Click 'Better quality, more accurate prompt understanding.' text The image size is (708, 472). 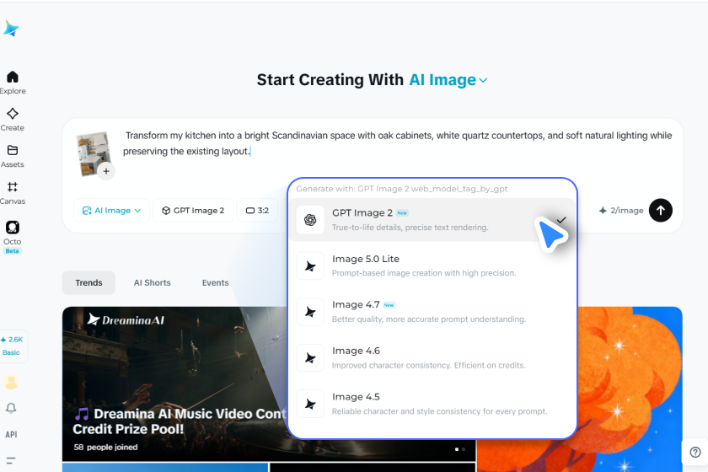[x=429, y=319]
